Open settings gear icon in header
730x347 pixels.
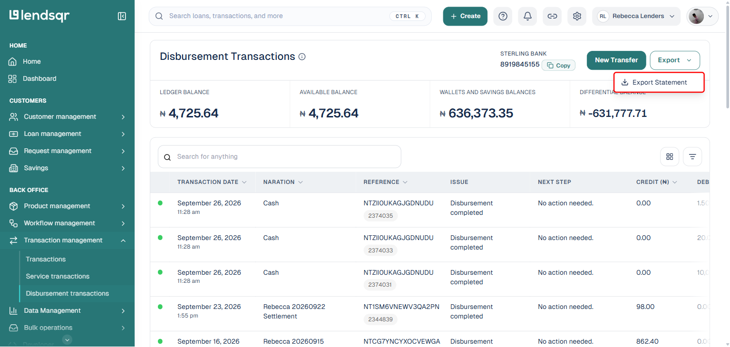coord(577,16)
